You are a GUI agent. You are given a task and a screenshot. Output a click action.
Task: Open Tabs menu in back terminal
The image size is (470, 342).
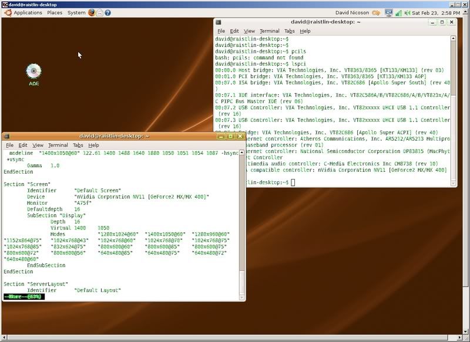click(290, 31)
